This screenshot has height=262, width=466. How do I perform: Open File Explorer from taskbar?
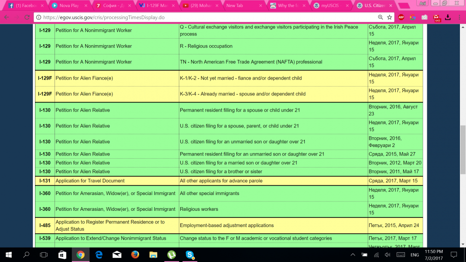(153, 255)
